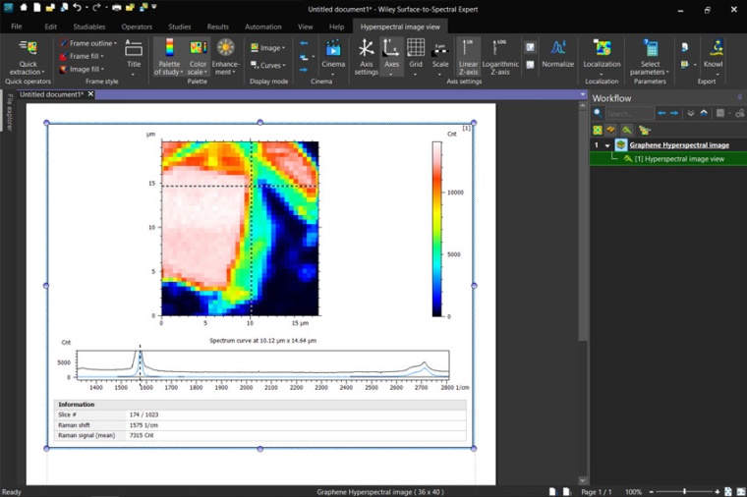Click the Workflow search field
The width and height of the screenshot is (747, 497).
click(629, 114)
